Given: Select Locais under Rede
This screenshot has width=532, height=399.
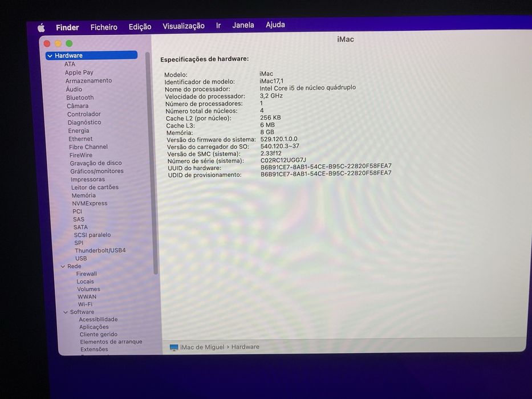Looking at the screenshot, I should pyautogui.click(x=85, y=282).
